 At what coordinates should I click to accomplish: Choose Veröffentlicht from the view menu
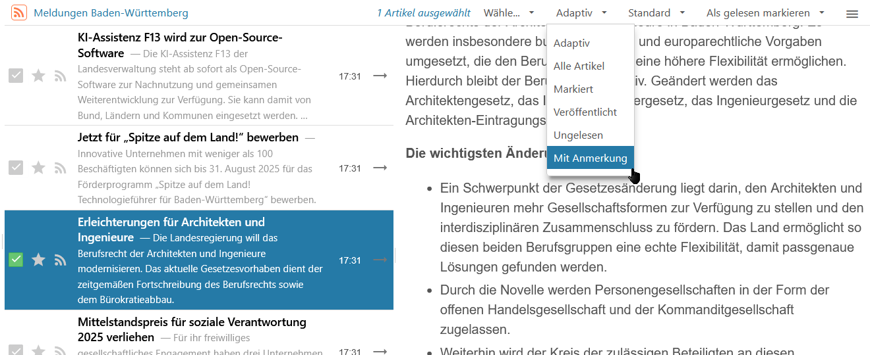591,112
